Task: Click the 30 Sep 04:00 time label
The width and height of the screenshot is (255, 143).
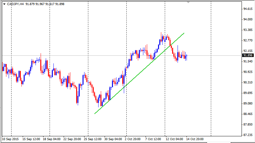Action: coord(113,139)
